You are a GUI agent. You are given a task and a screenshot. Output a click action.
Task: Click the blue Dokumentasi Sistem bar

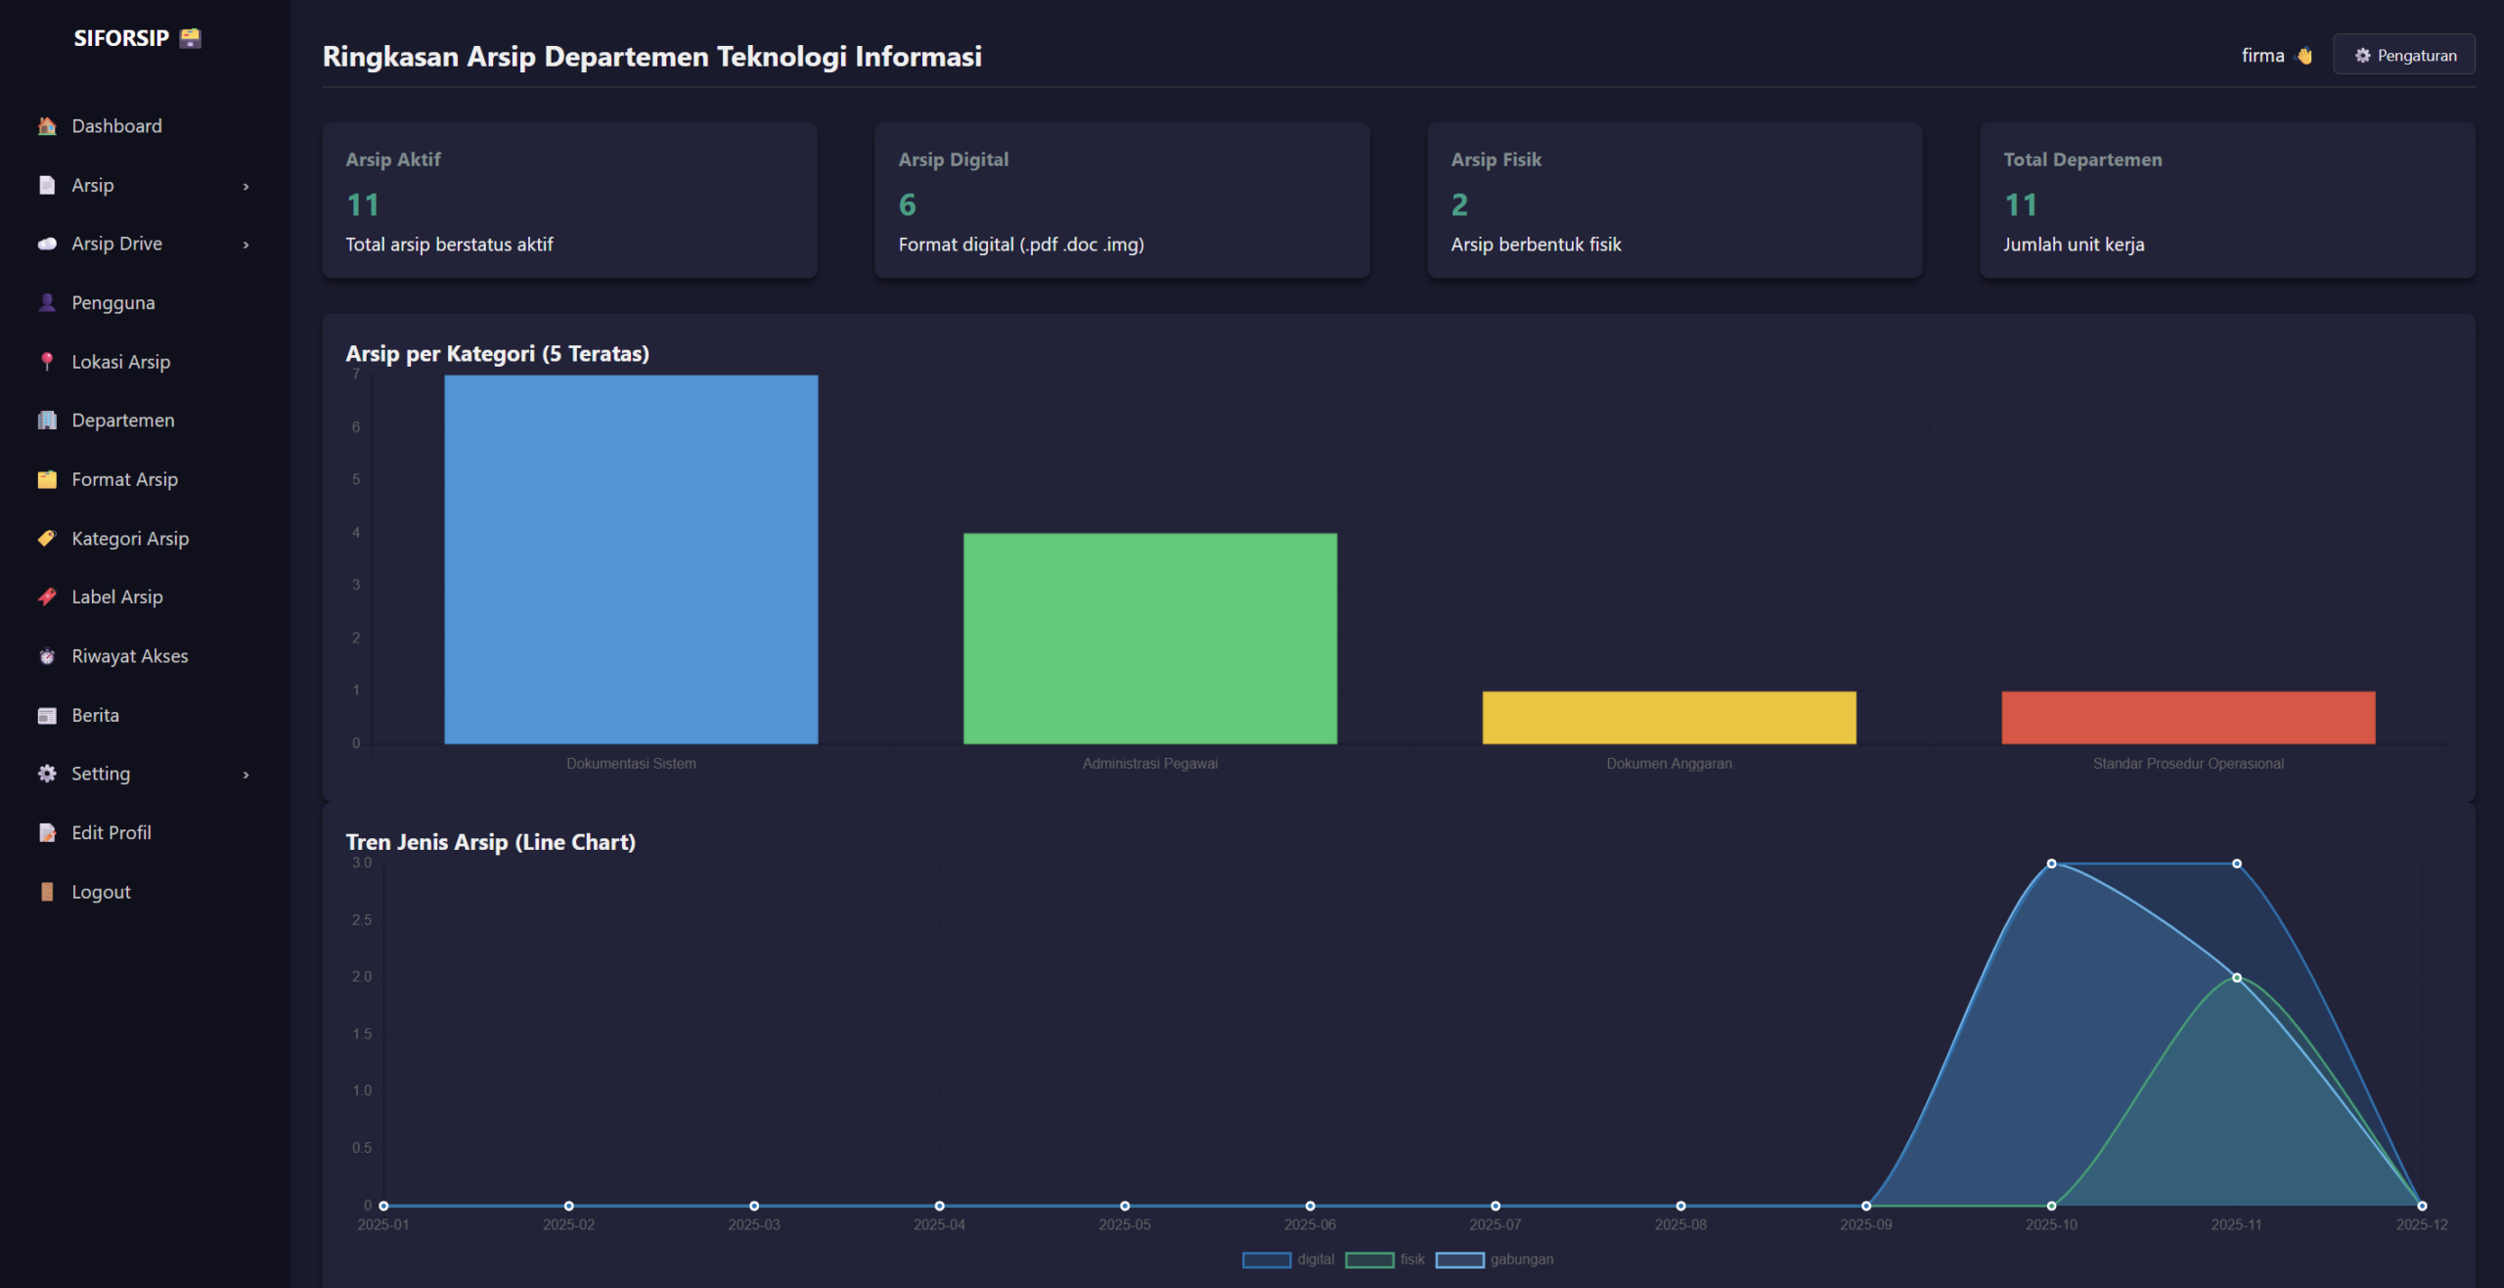point(631,559)
